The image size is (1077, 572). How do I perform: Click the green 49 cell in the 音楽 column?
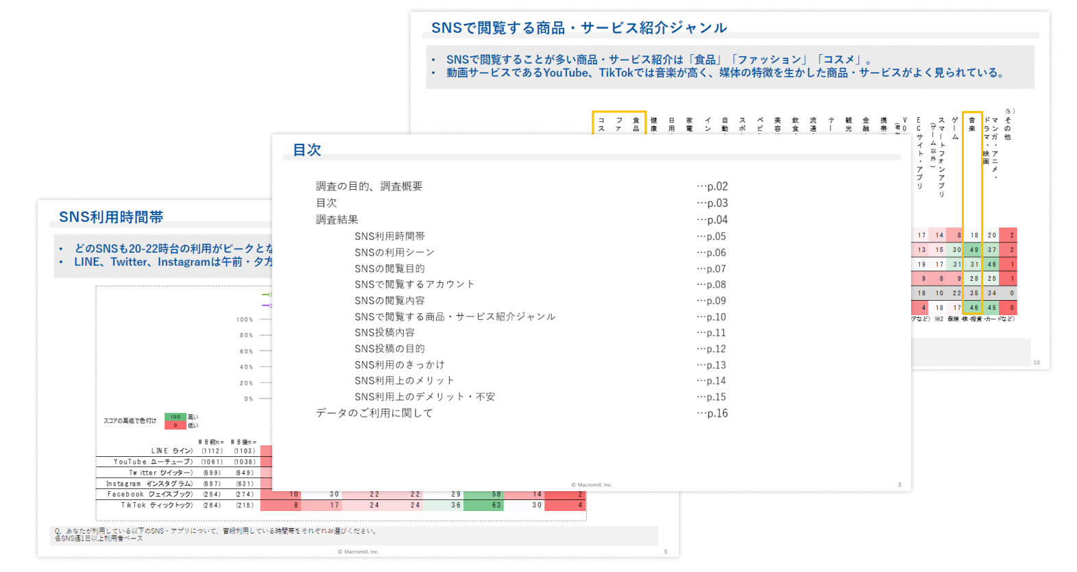tap(973, 250)
